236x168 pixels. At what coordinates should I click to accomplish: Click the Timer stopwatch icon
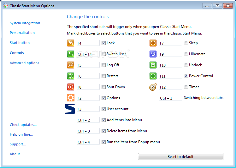pyautogui.click(x=153, y=87)
